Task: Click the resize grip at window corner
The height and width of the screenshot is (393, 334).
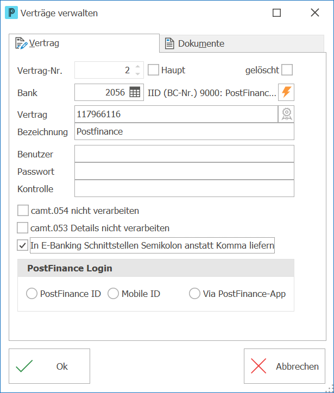Action: pyautogui.click(x=330, y=389)
